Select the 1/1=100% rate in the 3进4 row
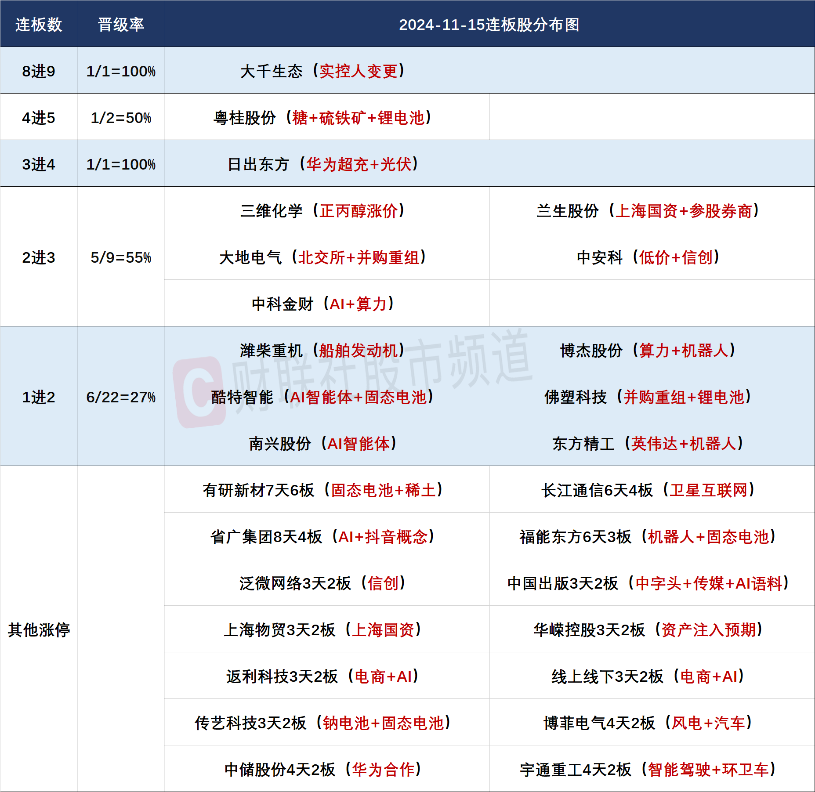The width and height of the screenshot is (815, 792). coord(121,164)
